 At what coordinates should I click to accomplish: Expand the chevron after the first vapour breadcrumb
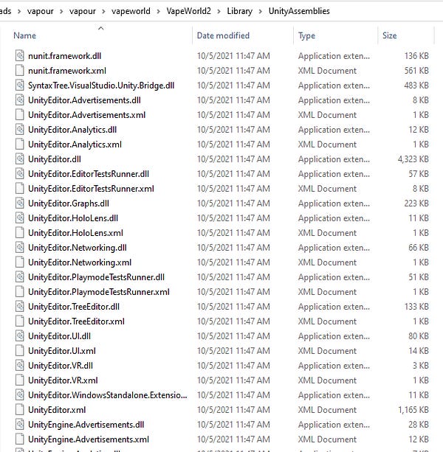[61, 12]
